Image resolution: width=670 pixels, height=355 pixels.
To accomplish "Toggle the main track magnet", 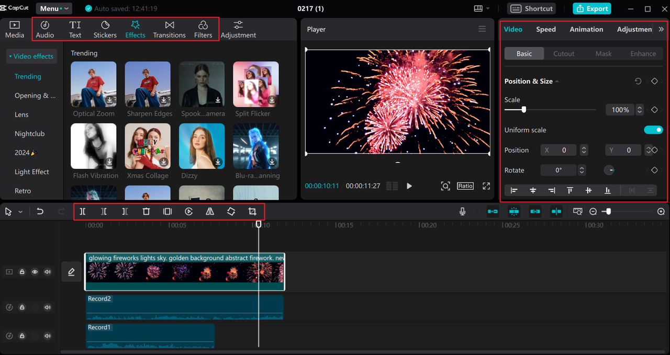I will click(x=493, y=212).
